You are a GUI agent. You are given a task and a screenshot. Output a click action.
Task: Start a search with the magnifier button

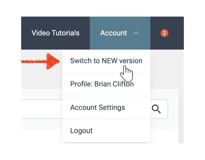coord(156,109)
